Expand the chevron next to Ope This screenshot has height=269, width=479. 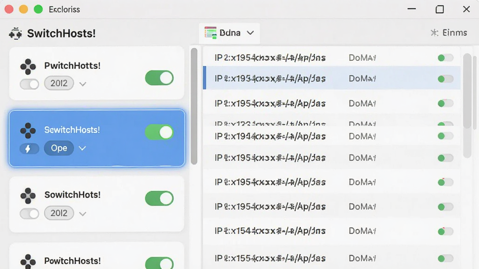click(x=82, y=148)
